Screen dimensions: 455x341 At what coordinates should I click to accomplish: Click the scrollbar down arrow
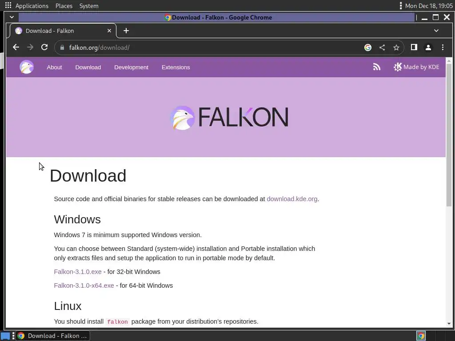pyautogui.click(x=449, y=324)
